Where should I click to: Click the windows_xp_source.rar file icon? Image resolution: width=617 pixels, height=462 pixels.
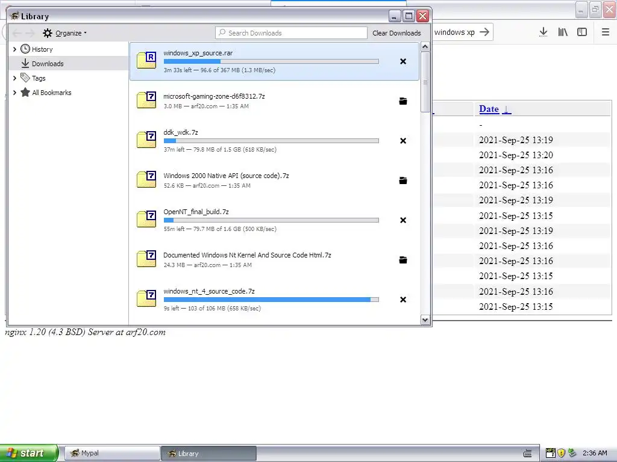(146, 60)
